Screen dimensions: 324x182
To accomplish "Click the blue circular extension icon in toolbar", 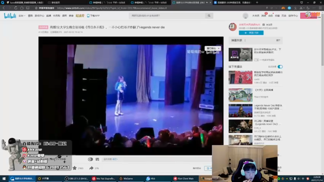I will 289,8.
